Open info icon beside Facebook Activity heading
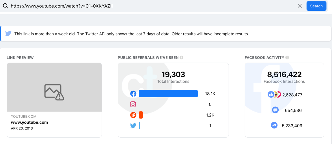332x144 pixels. pyautogui.click(x=287, y=57)
